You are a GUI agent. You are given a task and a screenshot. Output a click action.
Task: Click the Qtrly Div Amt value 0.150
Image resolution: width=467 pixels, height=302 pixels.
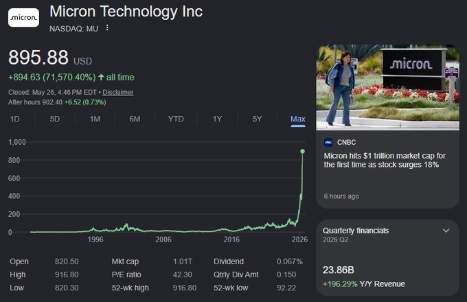(286, 275)
